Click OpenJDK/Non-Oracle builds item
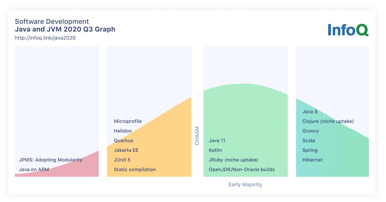The height and width of the screenshot is (202, 386). [242, 170]
